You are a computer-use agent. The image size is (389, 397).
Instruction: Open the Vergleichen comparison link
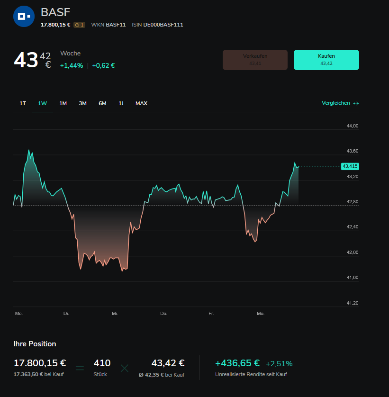pos(335,103)
